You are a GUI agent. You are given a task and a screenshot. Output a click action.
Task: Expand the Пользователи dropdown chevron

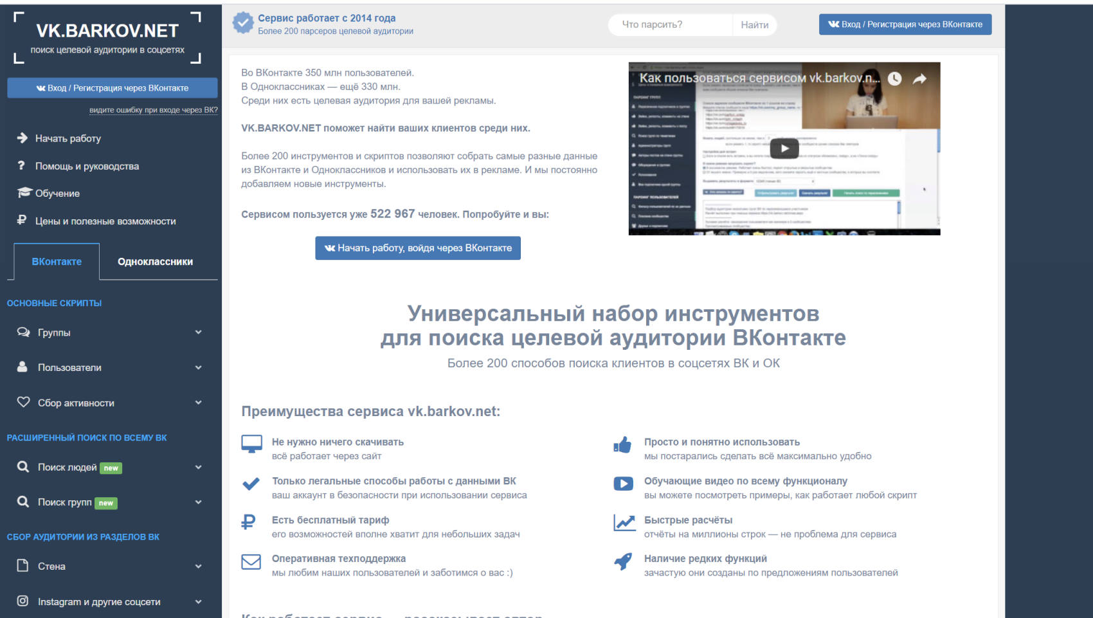[198, 368]
